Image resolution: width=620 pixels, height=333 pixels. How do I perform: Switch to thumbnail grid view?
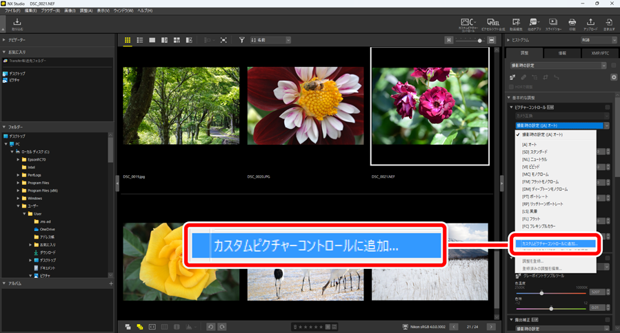tap(128, 41)
